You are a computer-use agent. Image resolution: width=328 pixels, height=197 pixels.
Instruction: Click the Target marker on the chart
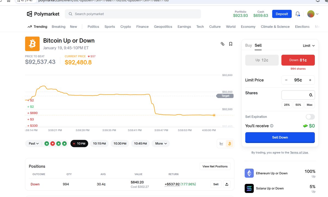coord(225,96)
